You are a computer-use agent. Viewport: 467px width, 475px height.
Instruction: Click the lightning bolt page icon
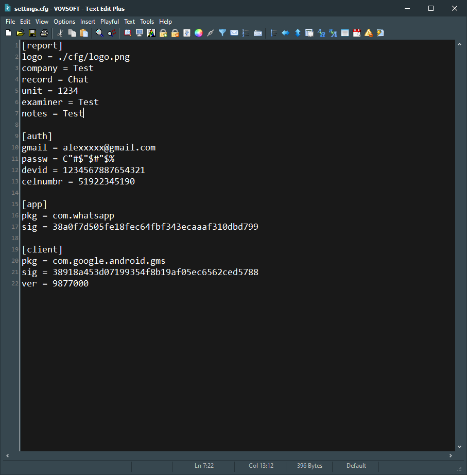(x=380, y=33)
